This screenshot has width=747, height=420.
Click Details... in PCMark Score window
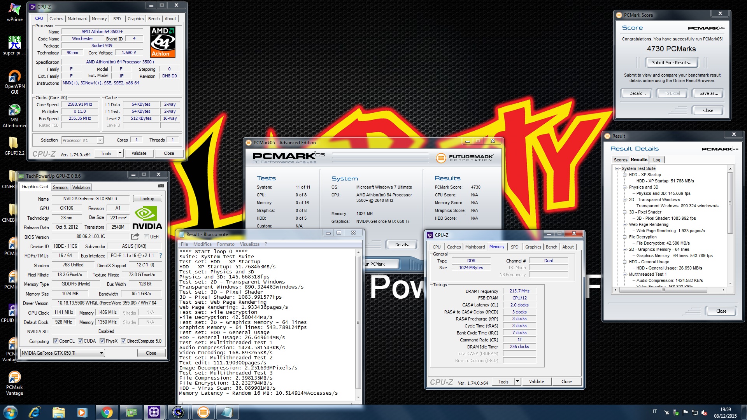637,93
